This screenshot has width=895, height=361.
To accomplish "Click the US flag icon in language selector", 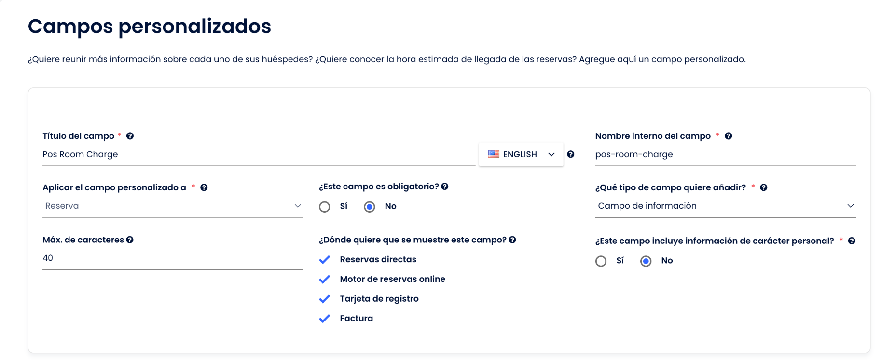I will [x=494, y=154].
